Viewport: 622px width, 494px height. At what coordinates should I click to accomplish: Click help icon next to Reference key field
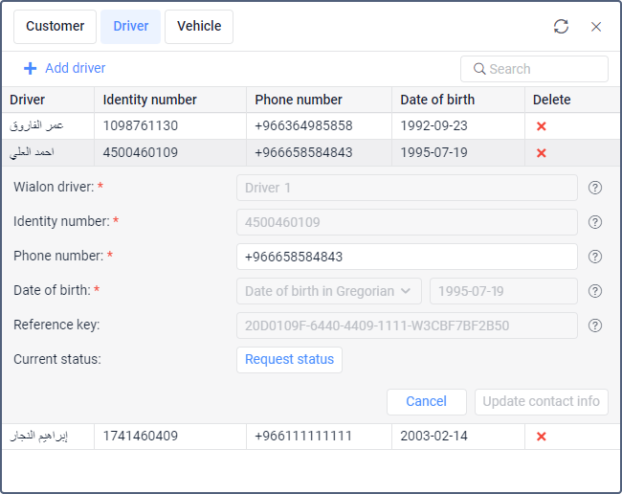coord(595,326)
